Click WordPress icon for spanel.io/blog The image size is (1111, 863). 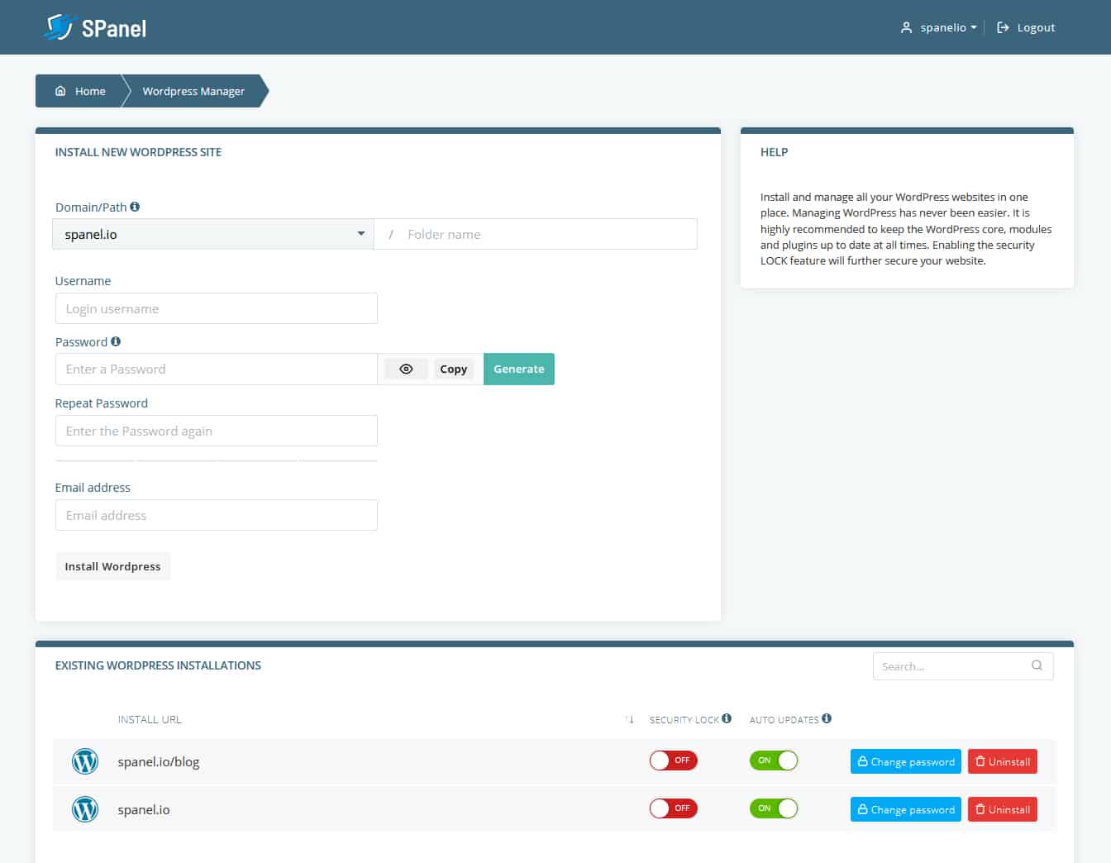pyautogui.click(x=85, y=761)
